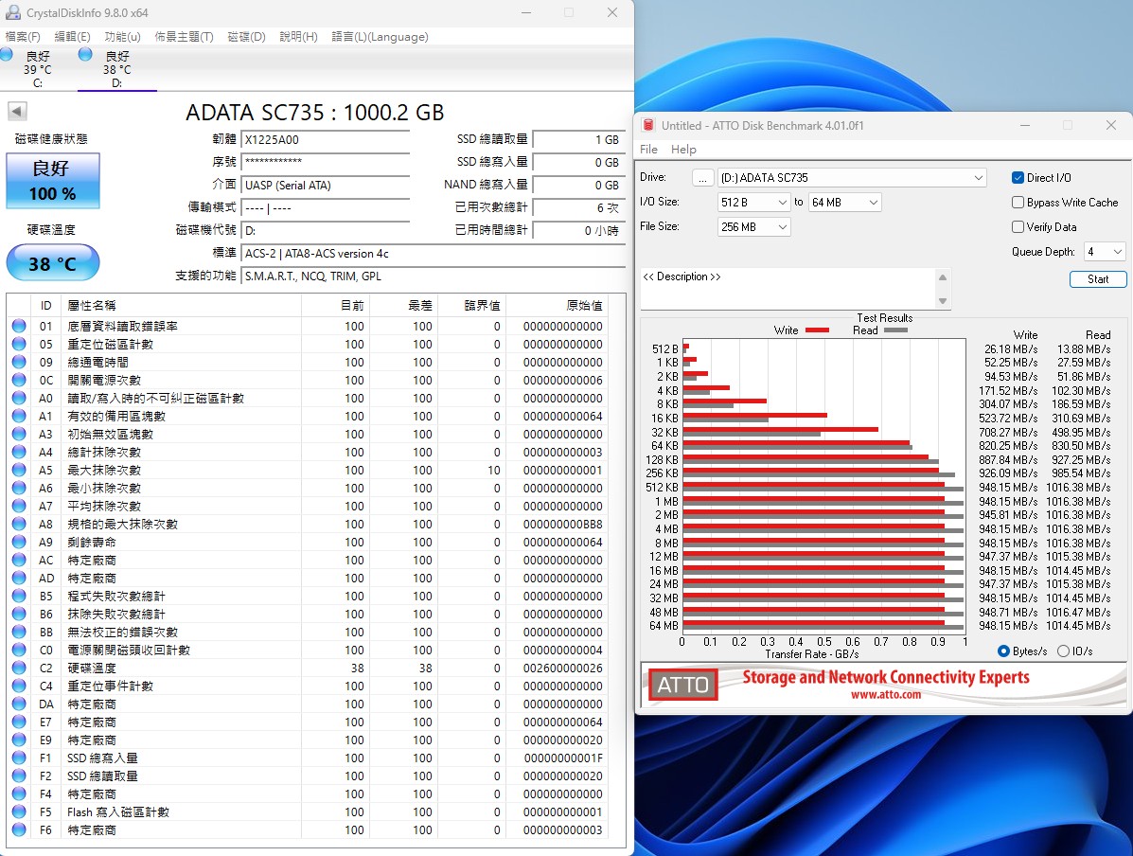
Task: Click the Description text field
Action: (x=788, y=289)
